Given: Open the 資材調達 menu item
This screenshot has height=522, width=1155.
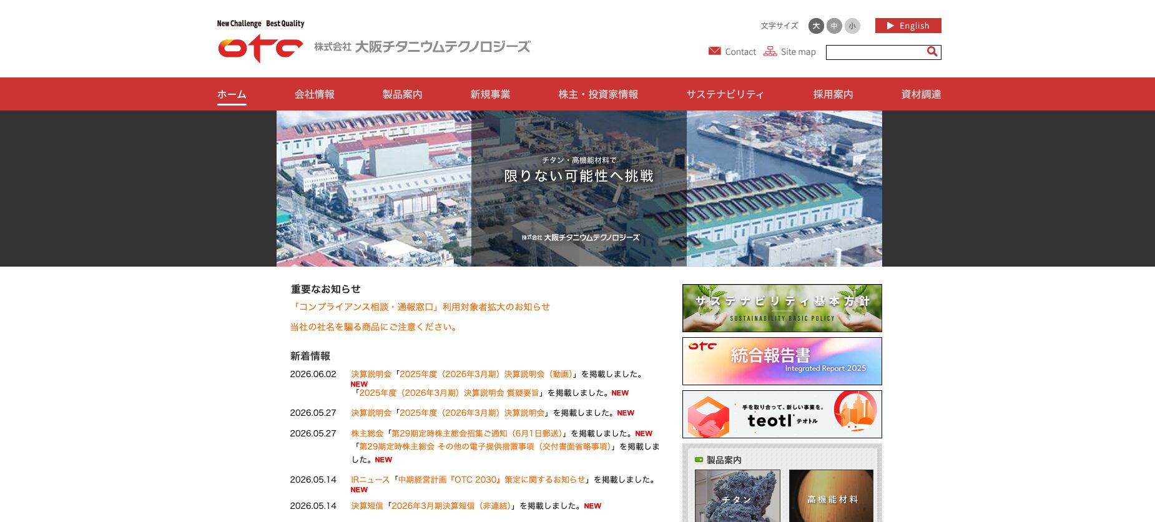Looking at the screenshot, I should coord(921,94).
